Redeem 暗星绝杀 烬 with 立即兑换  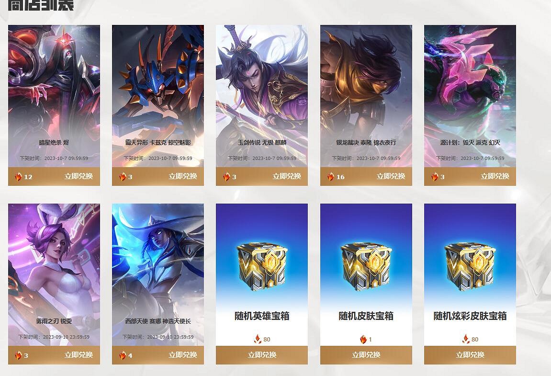click(x=79, y=176)
